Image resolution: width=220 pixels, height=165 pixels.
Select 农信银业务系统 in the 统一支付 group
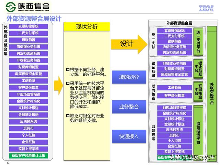[x=174, y=47]
